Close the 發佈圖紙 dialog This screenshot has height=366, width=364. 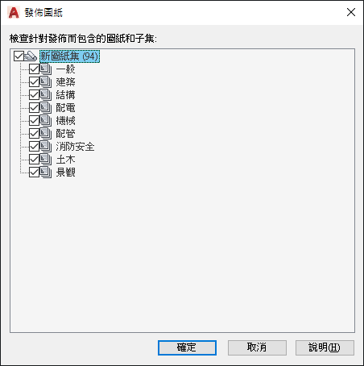tap(351, 12)
